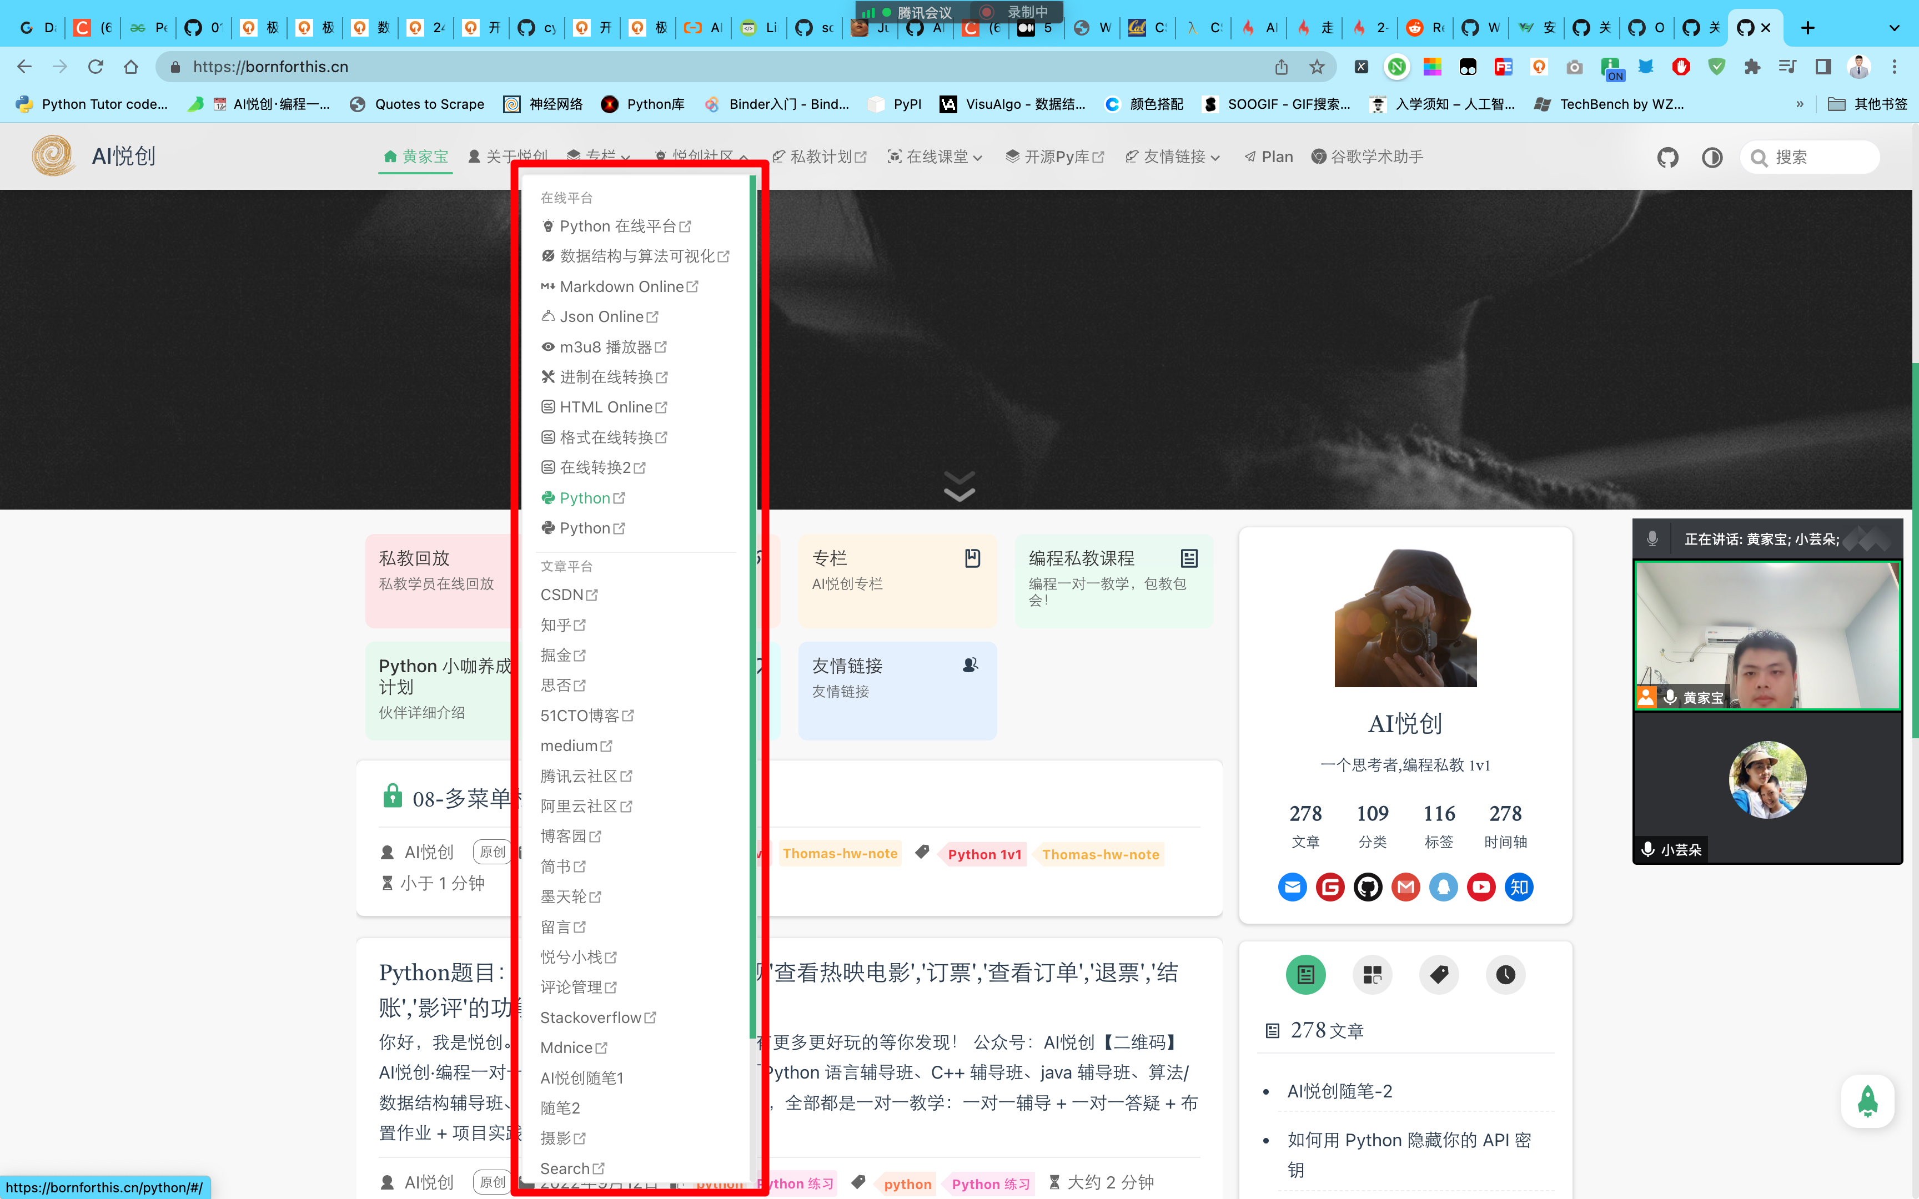Choose Markdown Online from the dropdown menu
The width and height of the screenshot is (1919, 1199).
click(x=619, y=286)
